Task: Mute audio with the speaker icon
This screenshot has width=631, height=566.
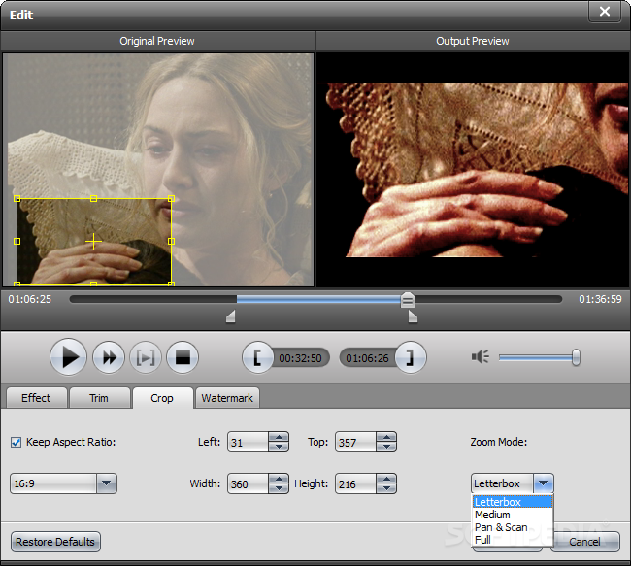Action: [x=481, y=356]
